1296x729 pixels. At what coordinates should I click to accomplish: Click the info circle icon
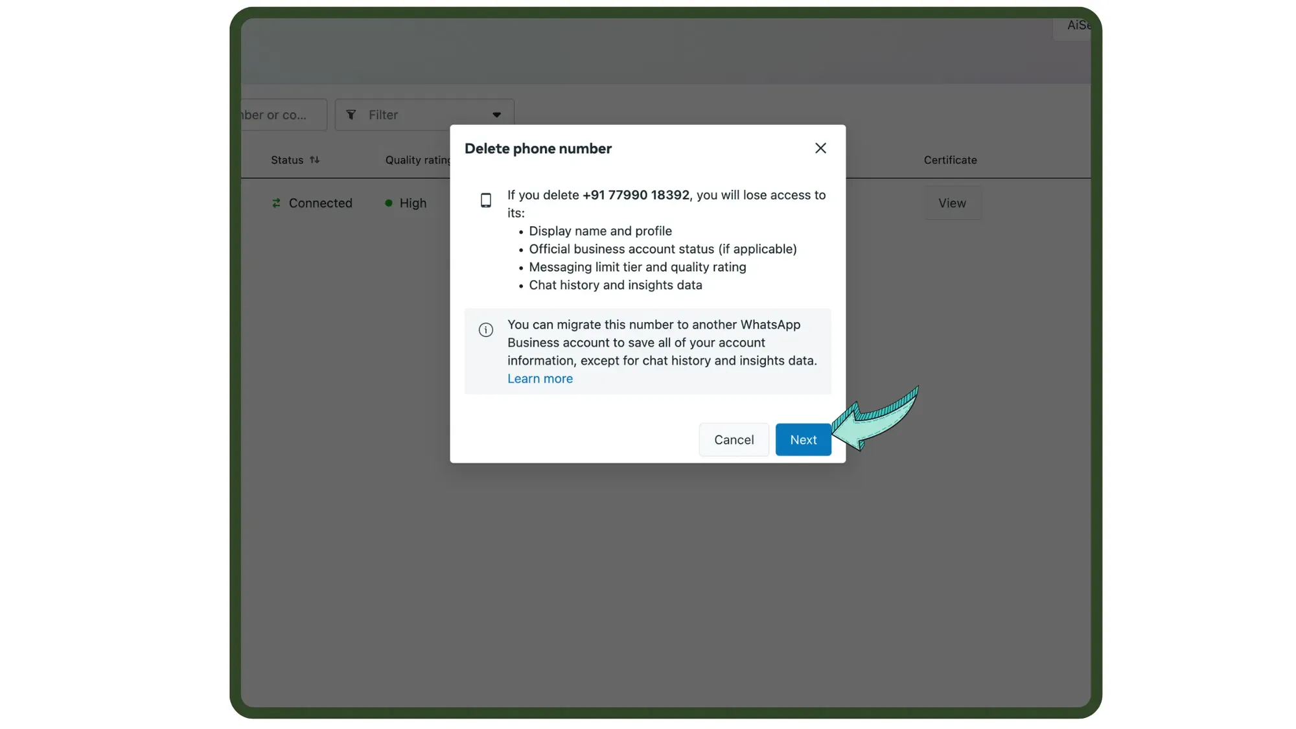click(x=485, y=330)
